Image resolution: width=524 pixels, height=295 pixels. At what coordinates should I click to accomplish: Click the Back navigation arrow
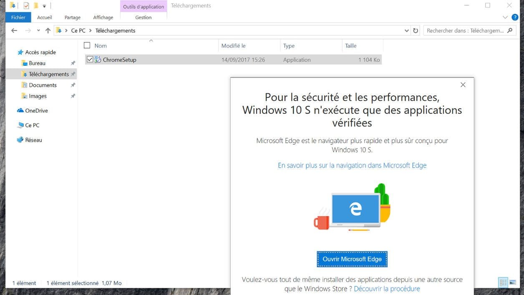14,30
